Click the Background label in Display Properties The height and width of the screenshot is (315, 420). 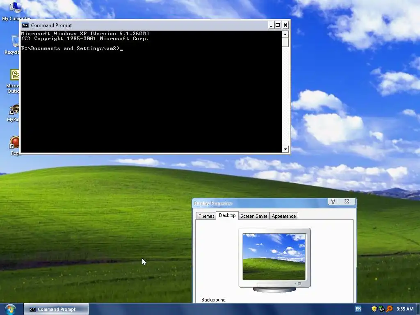tap(214, 300)
